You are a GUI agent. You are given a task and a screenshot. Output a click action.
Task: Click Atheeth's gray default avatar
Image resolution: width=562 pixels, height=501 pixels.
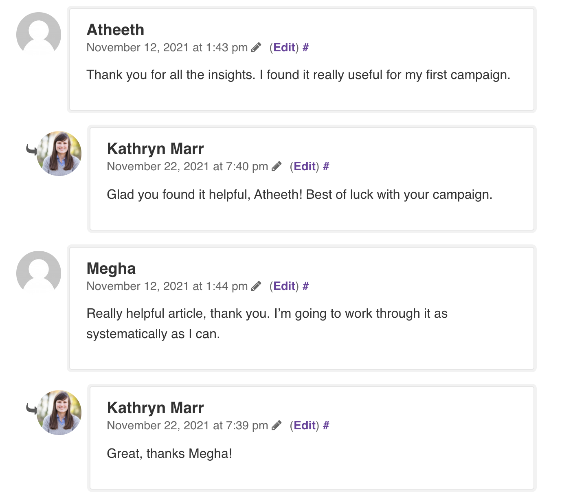[x=39, y=35]
